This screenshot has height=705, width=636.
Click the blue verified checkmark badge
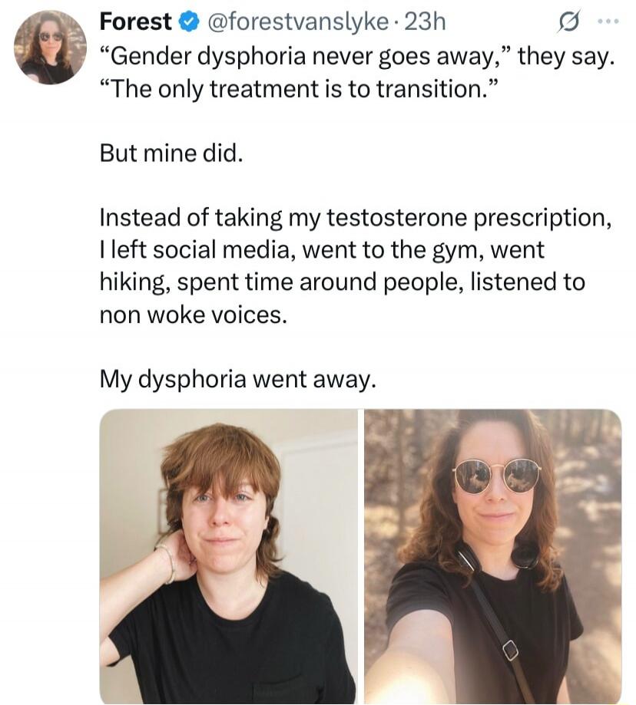(x=190, y=22)
